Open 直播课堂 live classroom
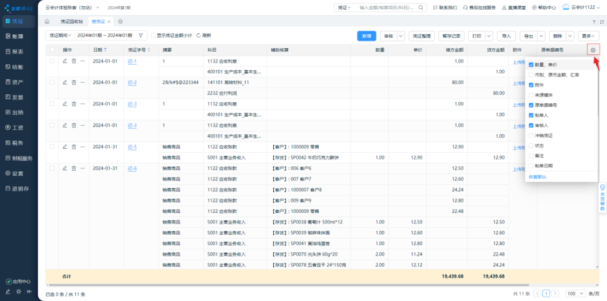This screenshot has width=607, height=301. coord(514,7)
